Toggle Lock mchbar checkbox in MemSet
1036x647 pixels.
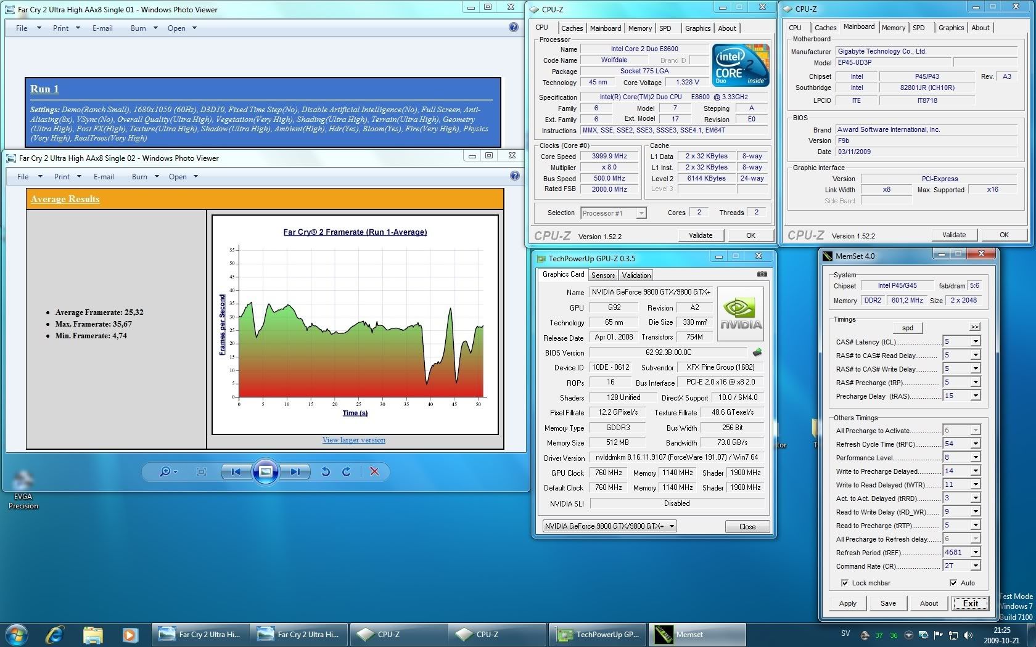tap(845, 583)
